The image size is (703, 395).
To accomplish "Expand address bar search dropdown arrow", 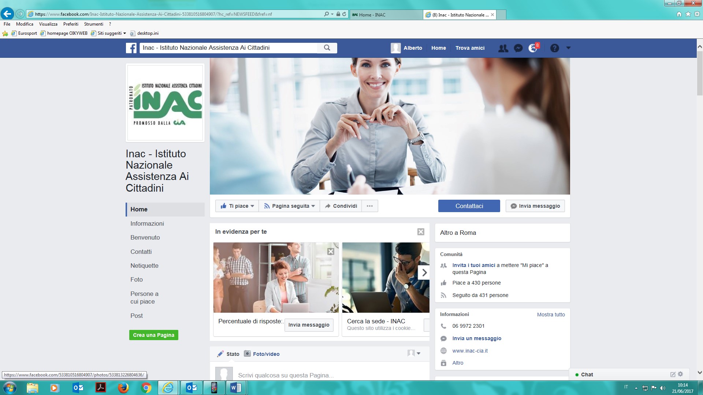I will (x=332, y=14).
